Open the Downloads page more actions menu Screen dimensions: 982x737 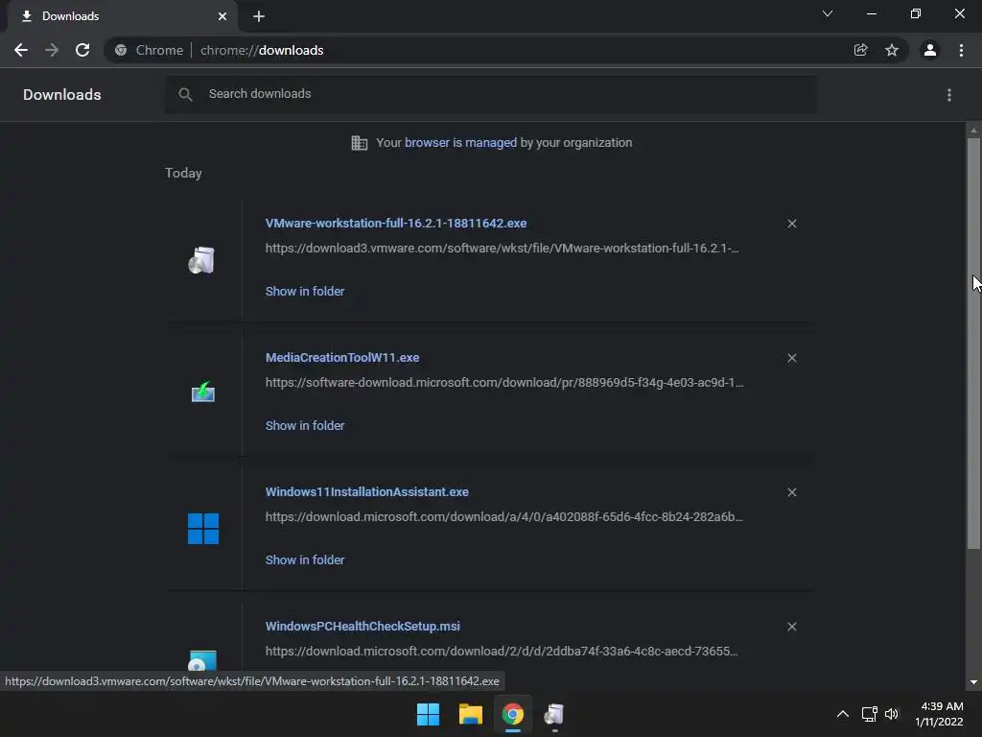(x=949, y=95)
